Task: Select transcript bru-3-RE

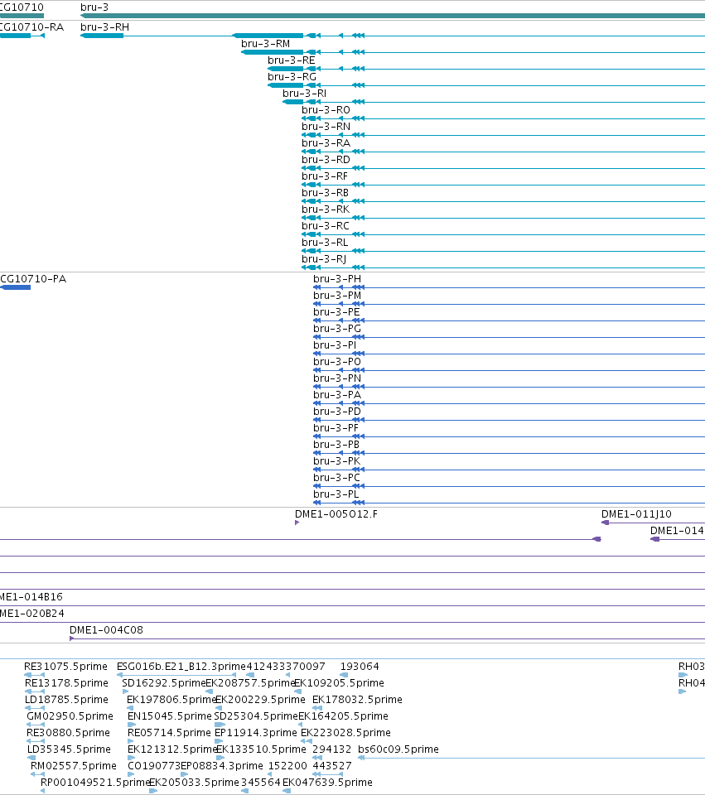Action: (x=291, y=60)
